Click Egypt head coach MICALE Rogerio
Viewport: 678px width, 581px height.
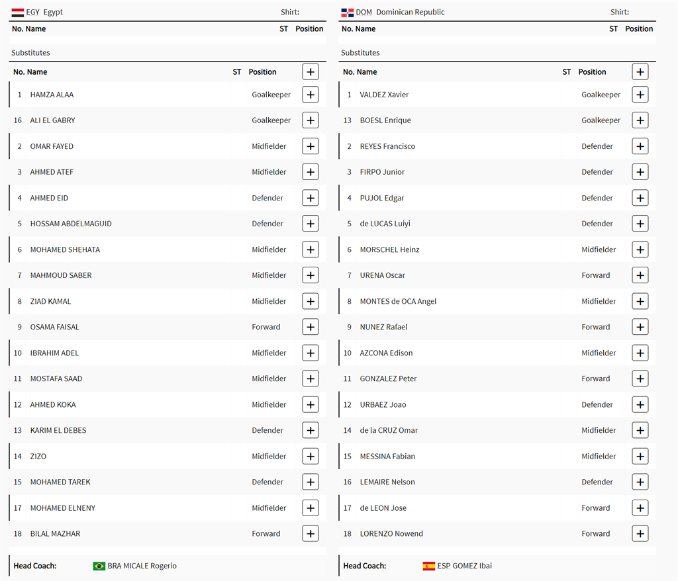(x=142, y=566)
